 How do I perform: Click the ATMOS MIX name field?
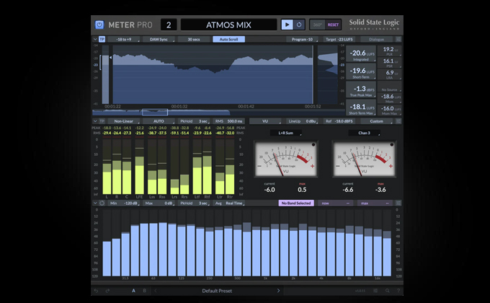(x=228, y=25)
